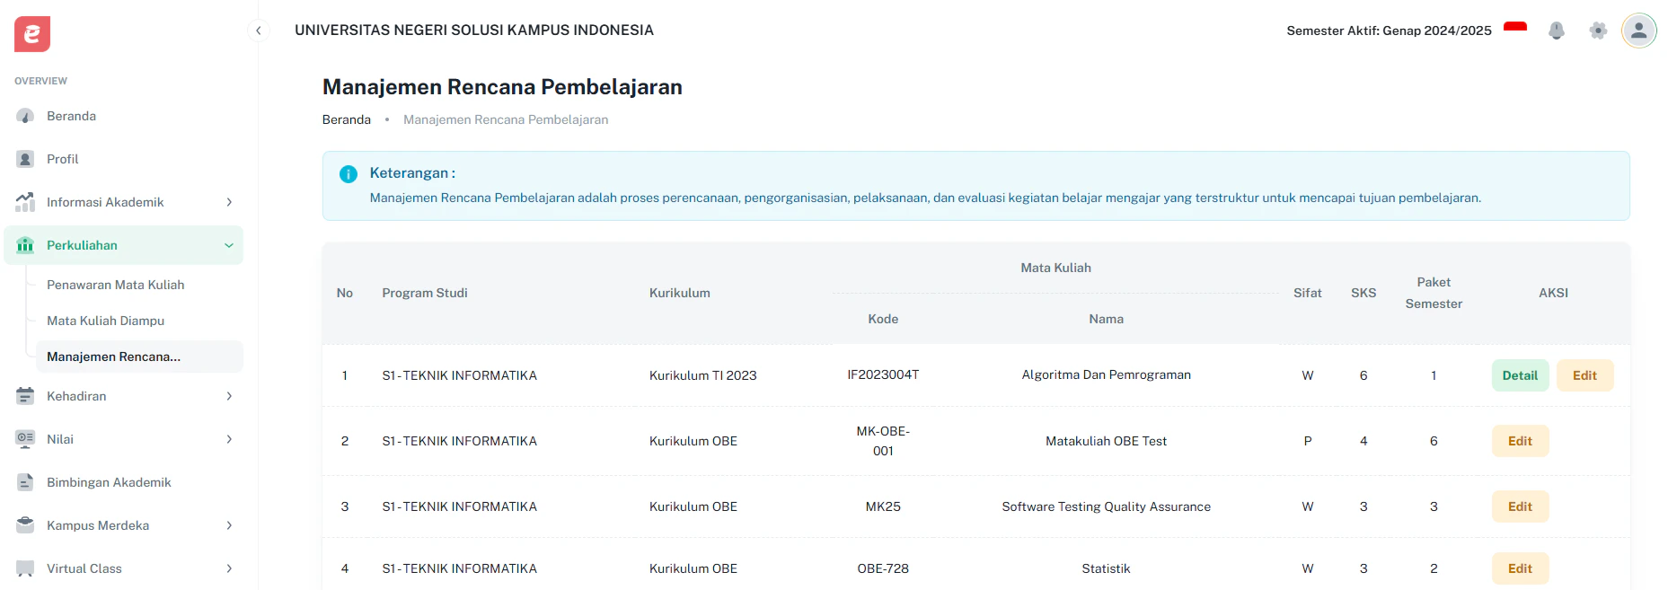This screenshot has height=590, width=1668.
Task: Click the Nilai grade card icon
Action: pos(25,439)
